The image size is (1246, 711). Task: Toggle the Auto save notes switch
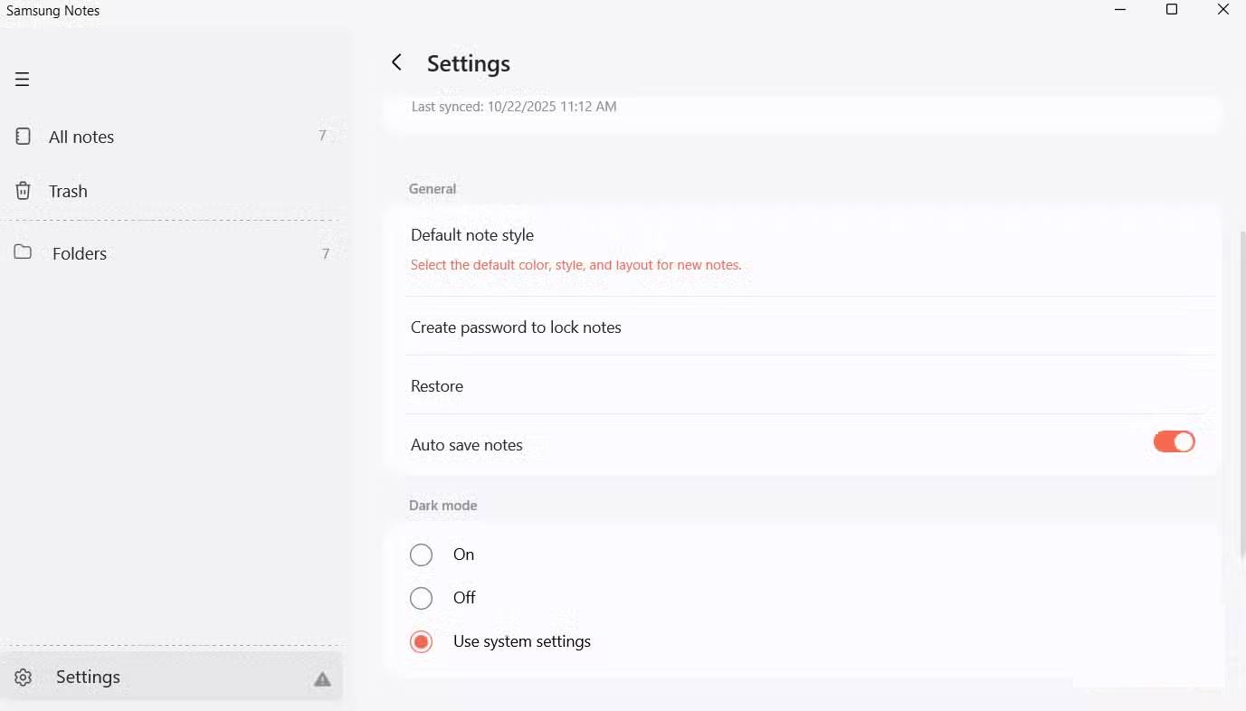pos(1174,442)
